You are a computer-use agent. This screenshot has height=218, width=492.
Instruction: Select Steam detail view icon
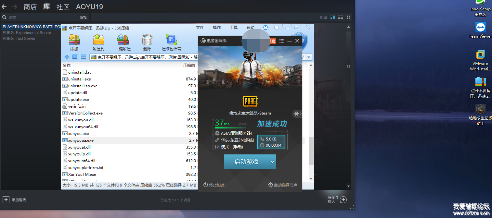point(333,17)
